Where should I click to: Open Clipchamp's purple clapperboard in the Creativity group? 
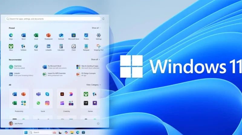point(62,103)
